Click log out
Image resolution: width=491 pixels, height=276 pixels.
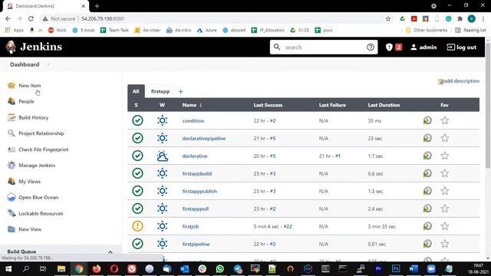[462, 48]
